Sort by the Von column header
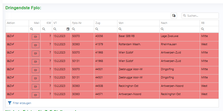This screenshot has height=111, width=223. tap(121, 23)
